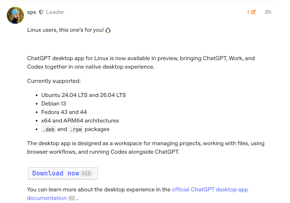This screenshot has height=203, width=290.
Task: Click the 415 click count badge
Action: tap(86, 174)
